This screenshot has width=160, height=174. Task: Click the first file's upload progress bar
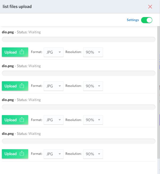(x=79, y=39)
